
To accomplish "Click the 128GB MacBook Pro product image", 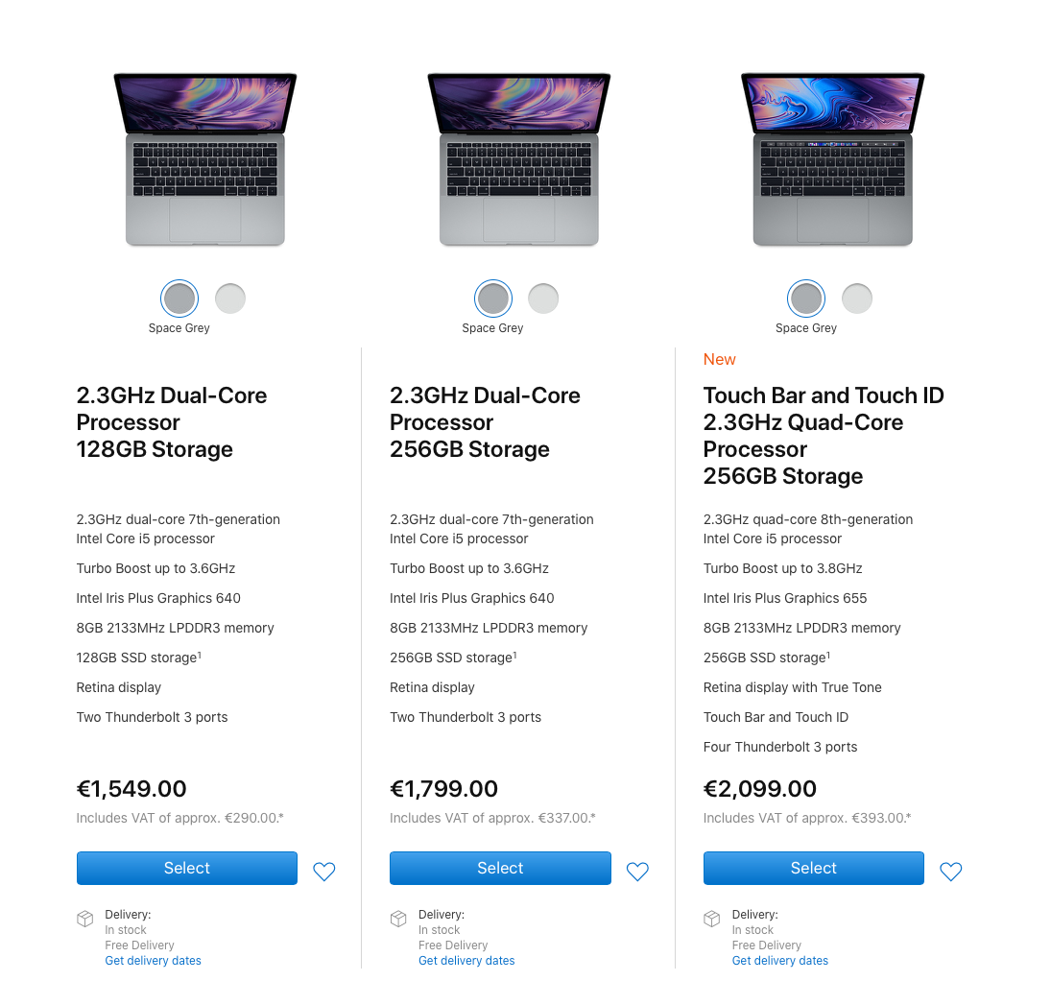I will tap(205, 159).
